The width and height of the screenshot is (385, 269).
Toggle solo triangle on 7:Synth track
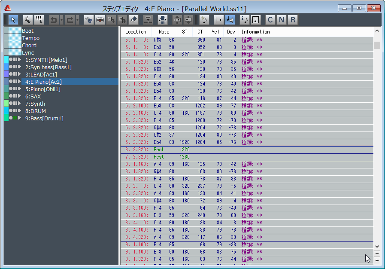coord(20,103)
